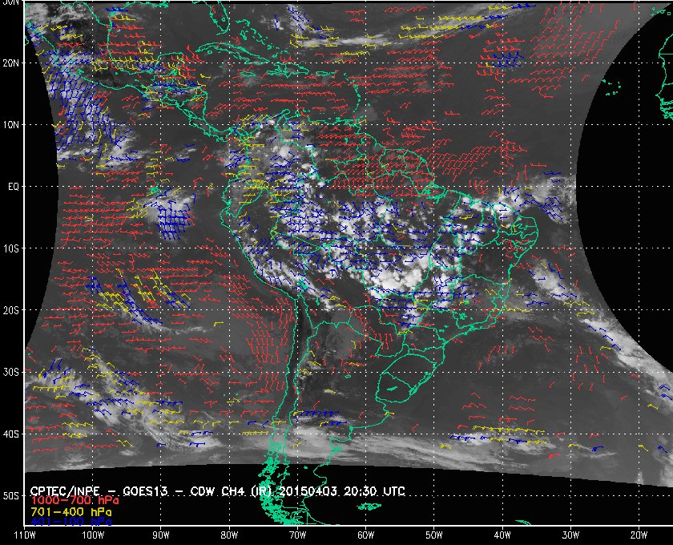This screenshot has height=545, width=673.
Task: Click the CPTEC/INPE GOES13 title caption
Action: (218, 490)
